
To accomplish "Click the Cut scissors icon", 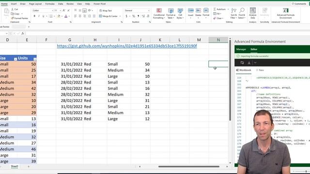I will pyautogui.click(x=13, y=9).
